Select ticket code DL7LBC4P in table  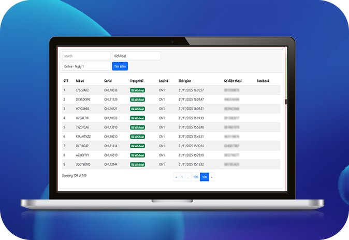click(83, 146)
